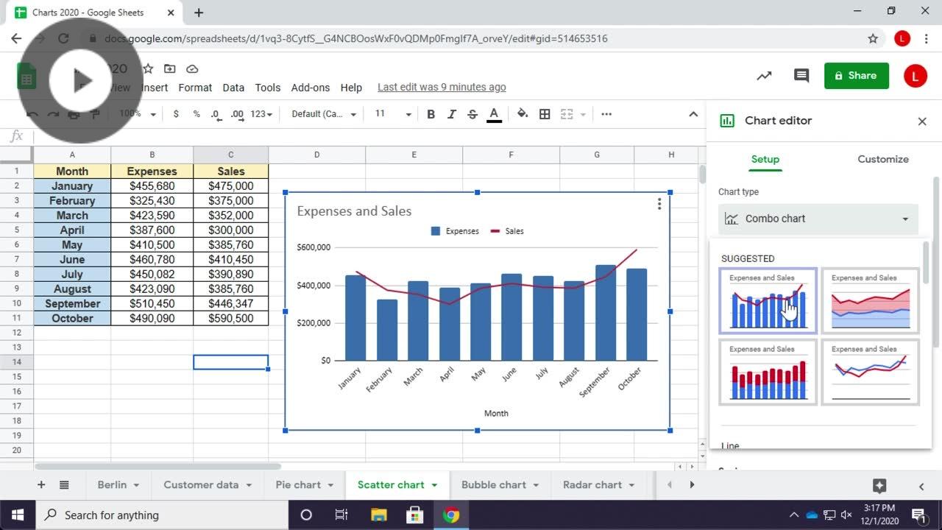Open the Format menu
The width and height of the screenshot is (942, 530).
tap(194, 87)
